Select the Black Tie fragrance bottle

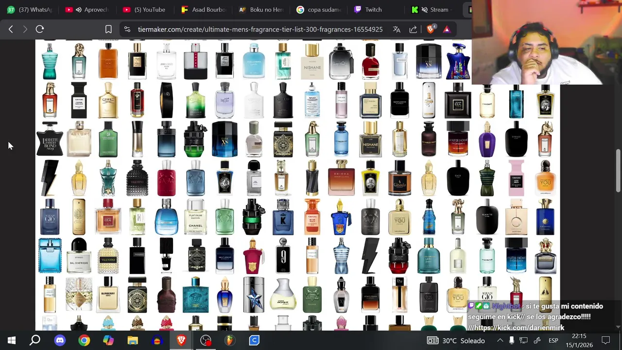coord(487,217)
